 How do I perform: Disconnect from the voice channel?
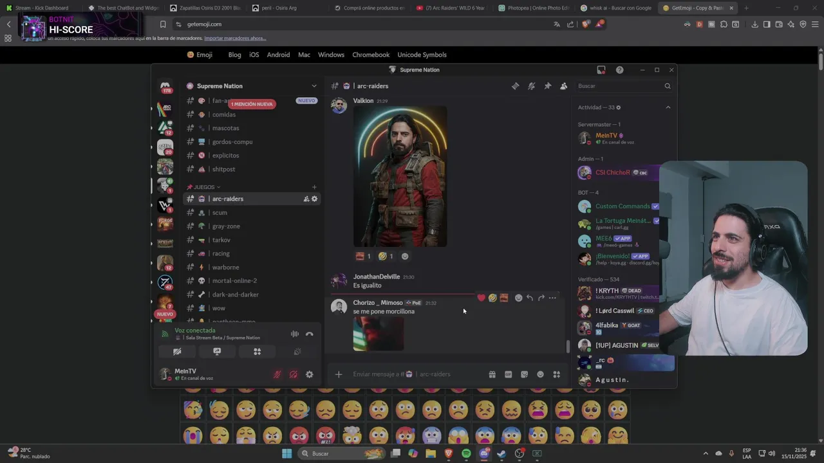coord(309,334)
